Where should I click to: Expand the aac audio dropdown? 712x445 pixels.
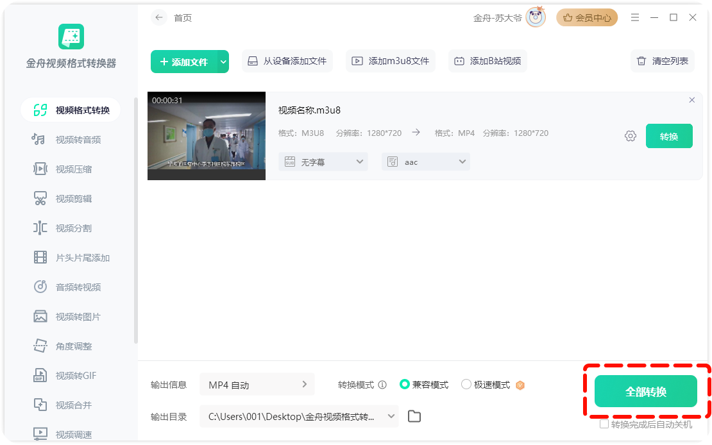coord(426,162)
